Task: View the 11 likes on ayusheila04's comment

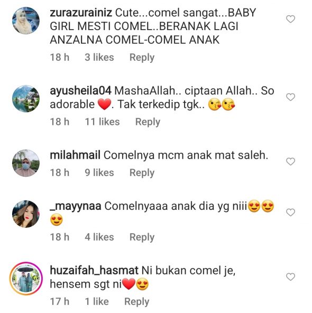Action: [x=103, y=122]
